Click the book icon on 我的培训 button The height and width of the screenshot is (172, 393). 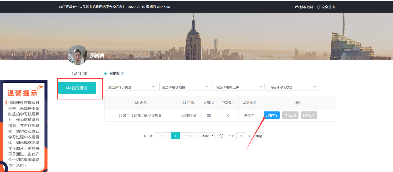click(68, 88)
